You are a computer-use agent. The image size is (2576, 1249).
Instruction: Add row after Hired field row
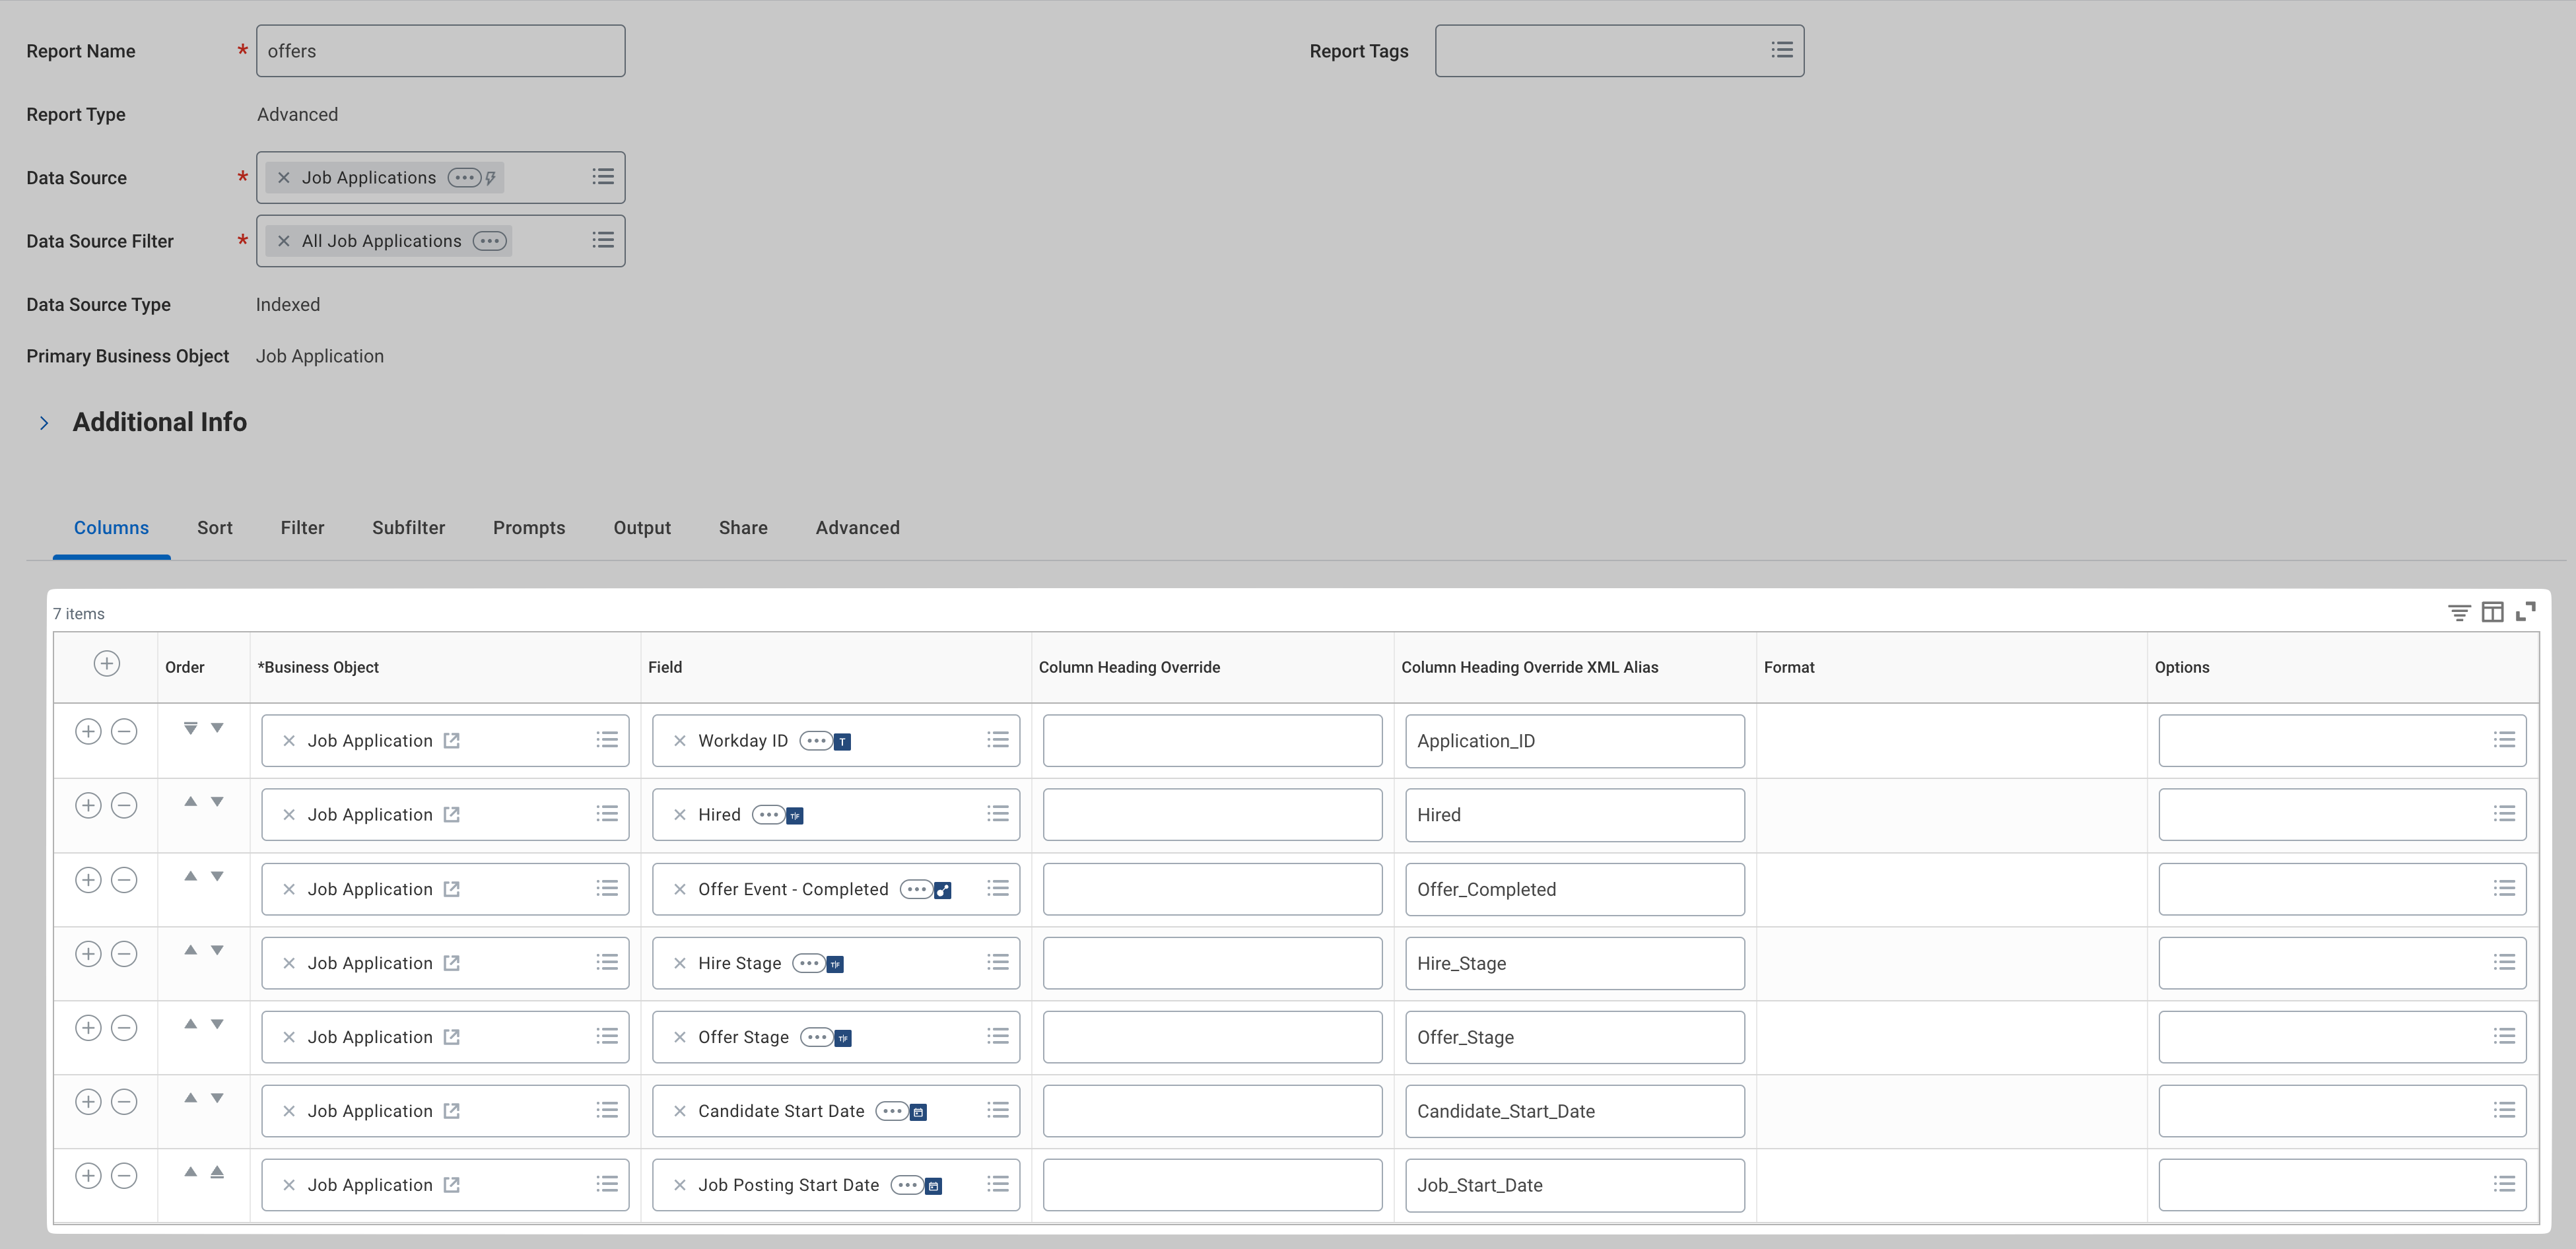[88, 806]
